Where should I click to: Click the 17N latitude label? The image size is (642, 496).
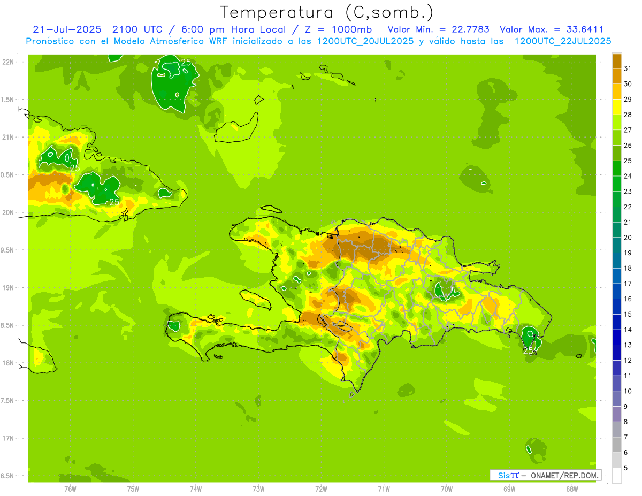8,438
